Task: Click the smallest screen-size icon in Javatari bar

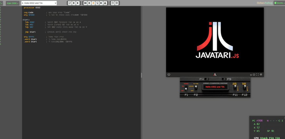Action: point(251,75)
